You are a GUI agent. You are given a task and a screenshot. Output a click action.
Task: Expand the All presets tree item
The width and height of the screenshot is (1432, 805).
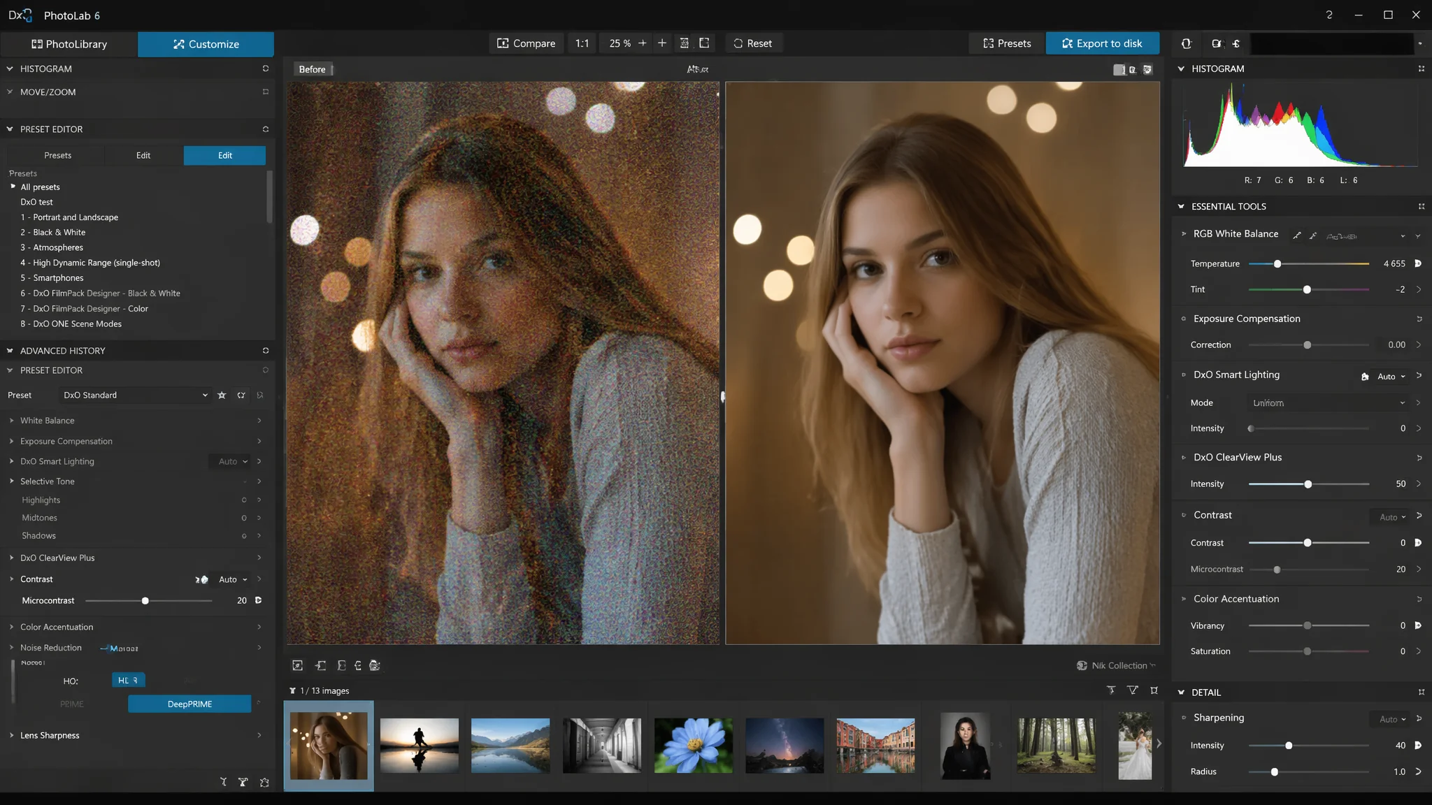(13, 187)
